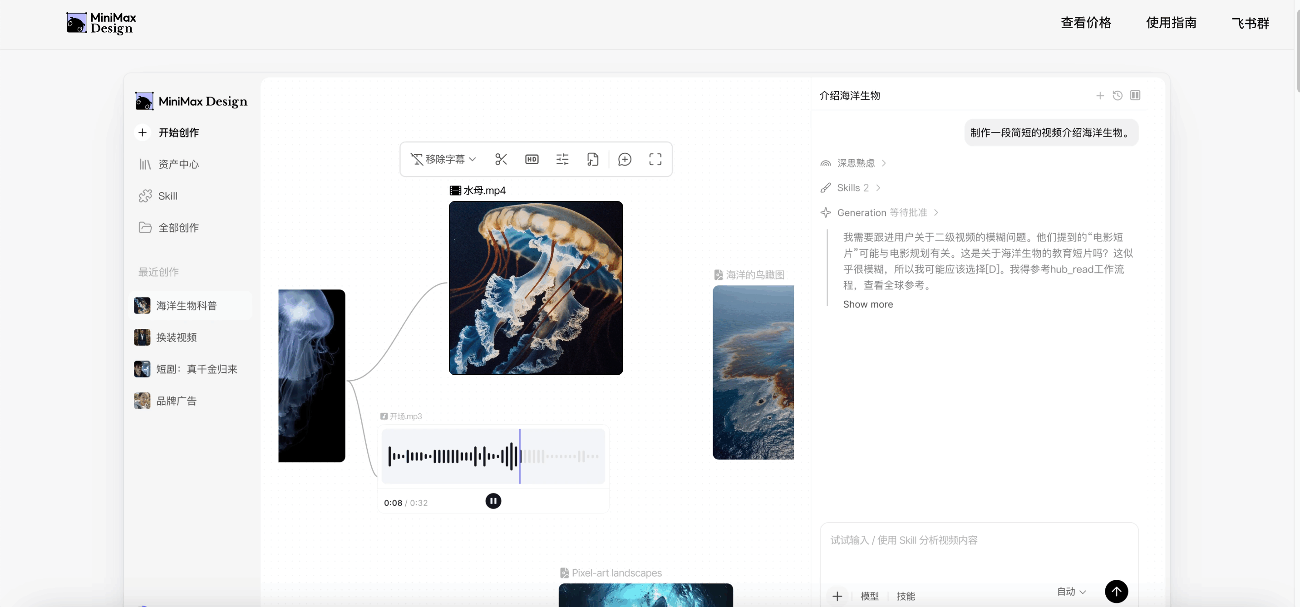
Task: Click the sidebar MiniMax Design logo
Action: (x=191, y=102)
